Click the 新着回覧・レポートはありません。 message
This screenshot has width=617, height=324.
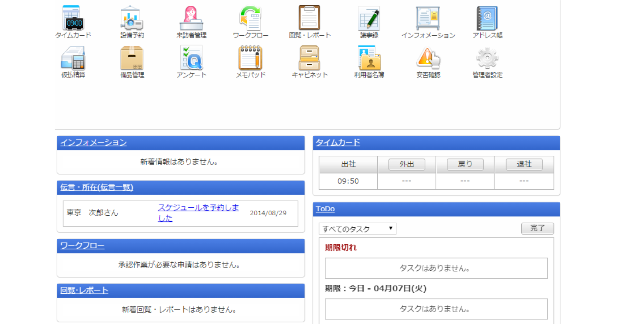point(180,310)
